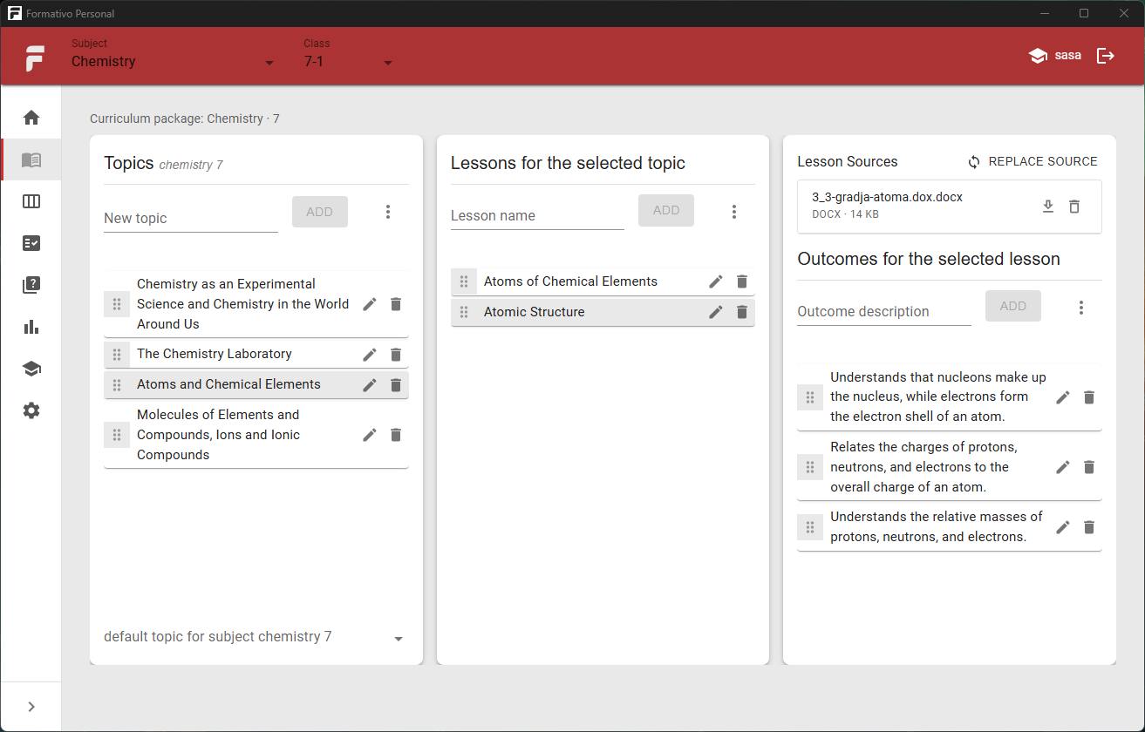Image resolution: width=1145 pixels, height=732 pixels.
Task: Open the columns view icon in sidebar
Action: (x=31, y=201)
